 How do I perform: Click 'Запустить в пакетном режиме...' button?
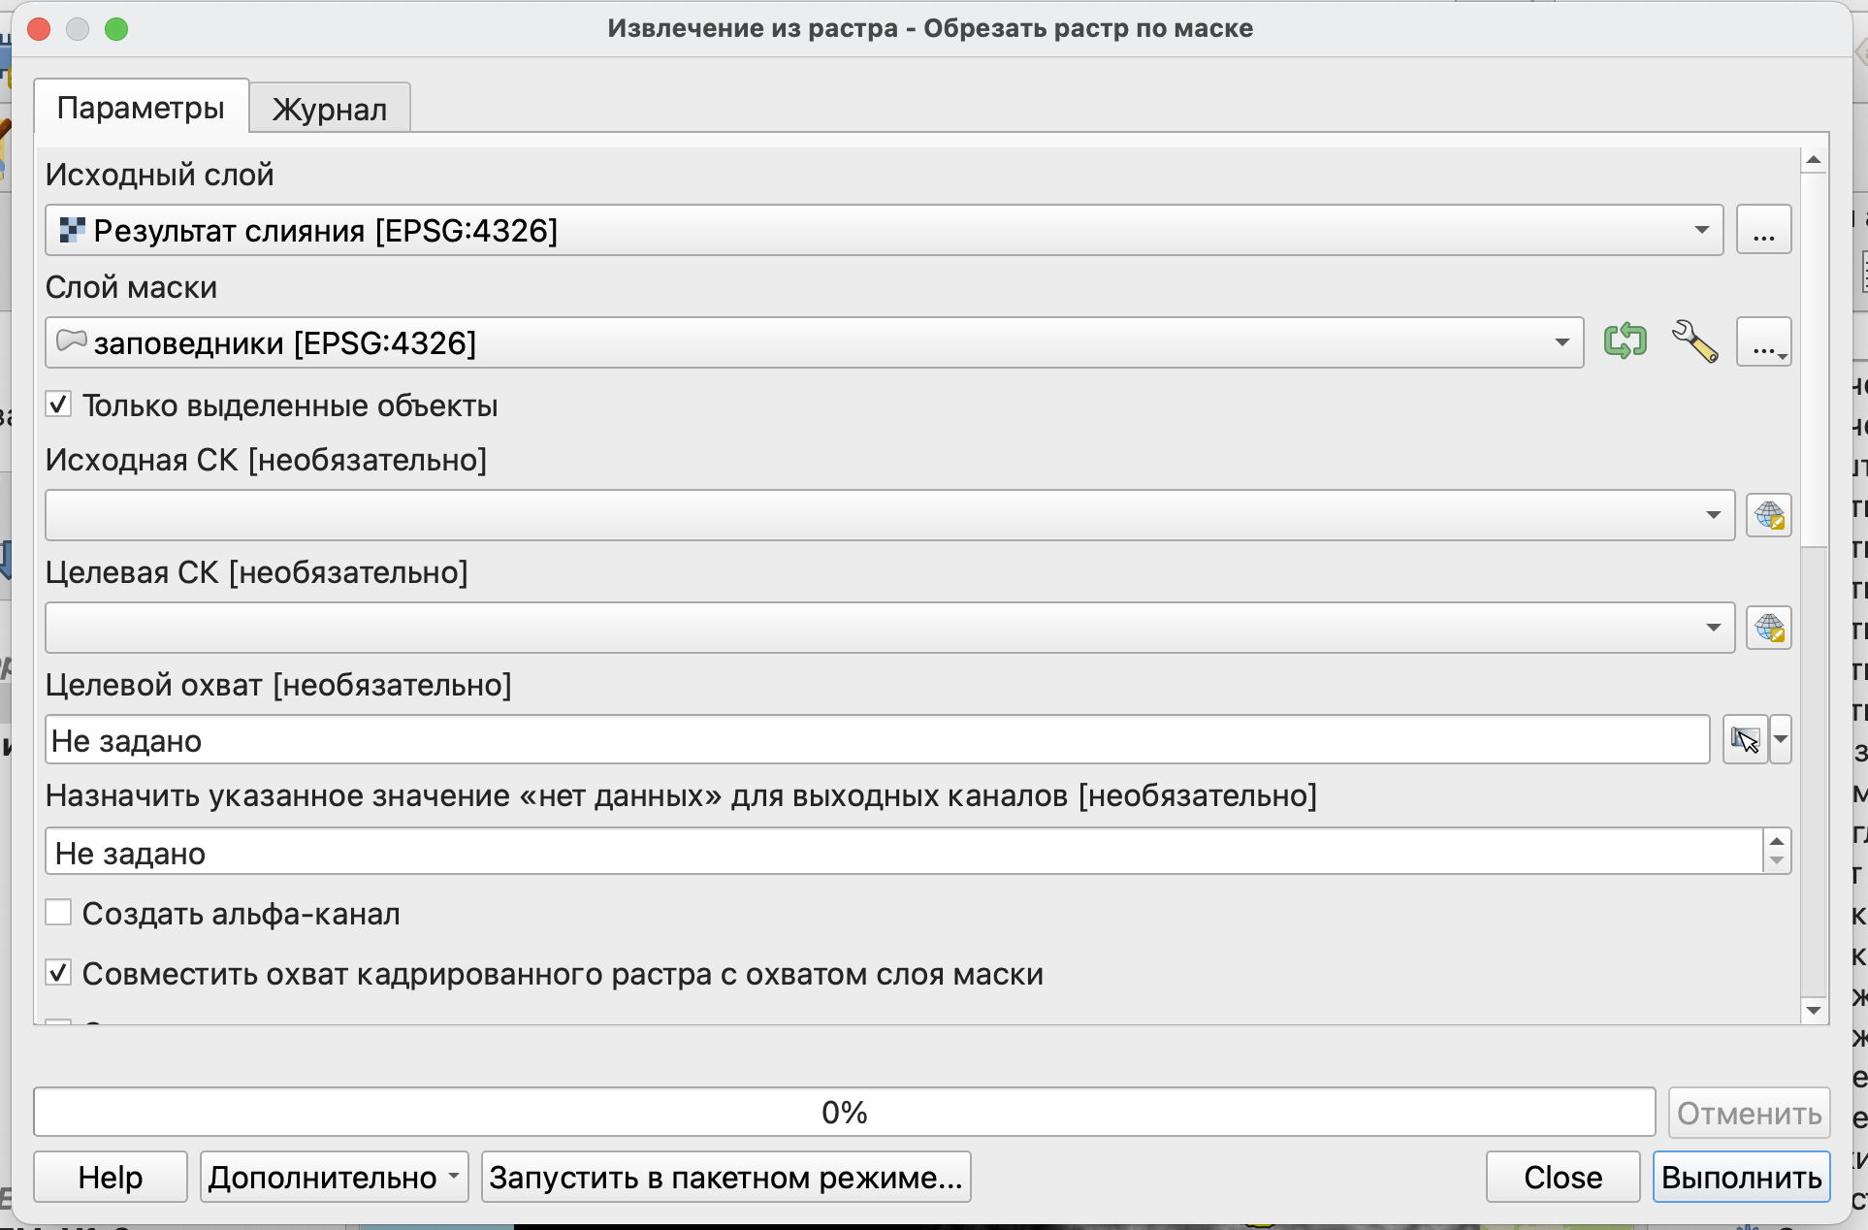tap(725, 1177)
